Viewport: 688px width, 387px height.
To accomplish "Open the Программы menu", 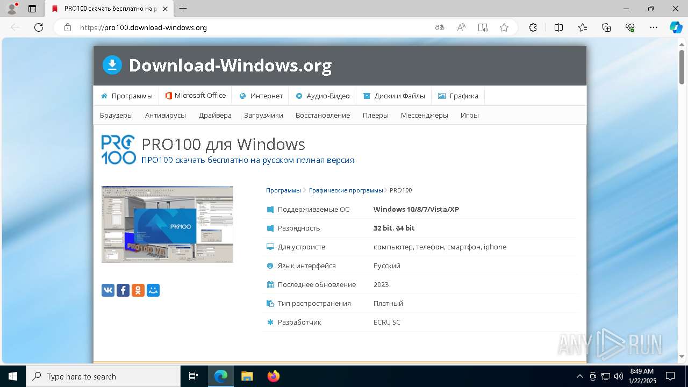I will (127, 96).
